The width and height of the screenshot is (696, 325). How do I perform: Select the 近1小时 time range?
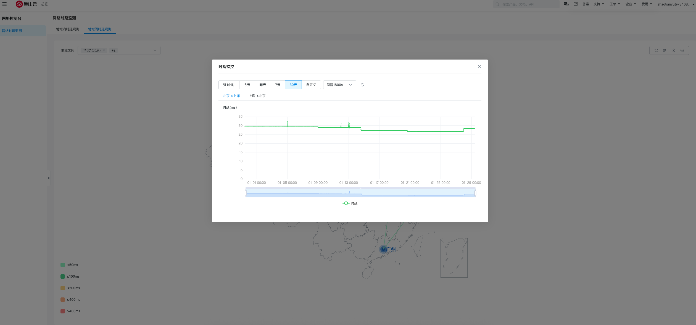coord(229,85)
